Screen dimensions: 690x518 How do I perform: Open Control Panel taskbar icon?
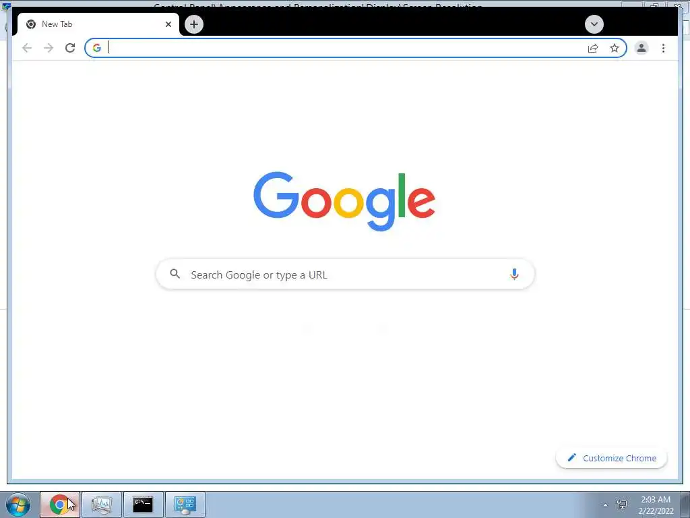[185, 505]
